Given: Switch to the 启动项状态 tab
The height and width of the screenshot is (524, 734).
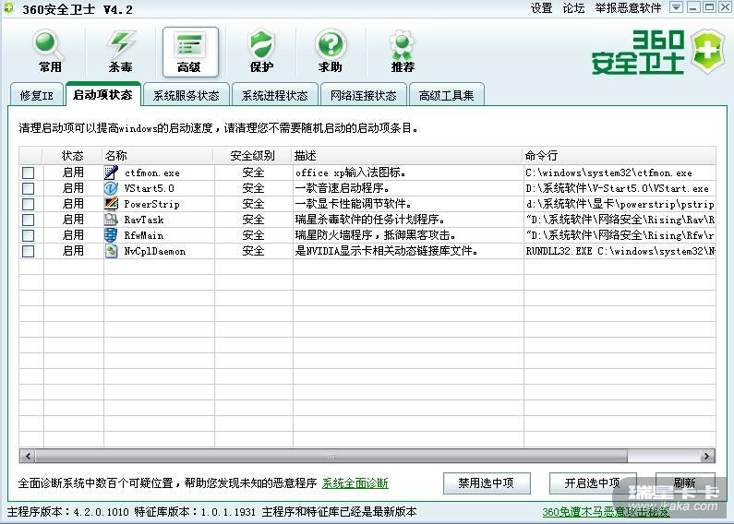Looking at the screenshot, I should point(103,94).
